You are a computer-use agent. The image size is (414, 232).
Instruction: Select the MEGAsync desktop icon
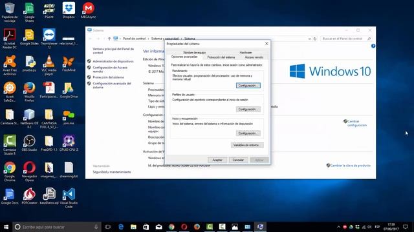88,10
